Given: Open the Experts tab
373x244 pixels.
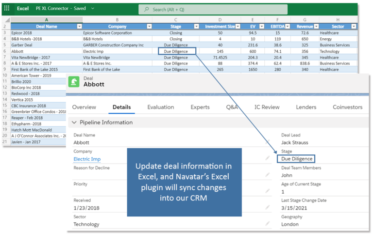Looking at the screenshot, I should point(200,107).
